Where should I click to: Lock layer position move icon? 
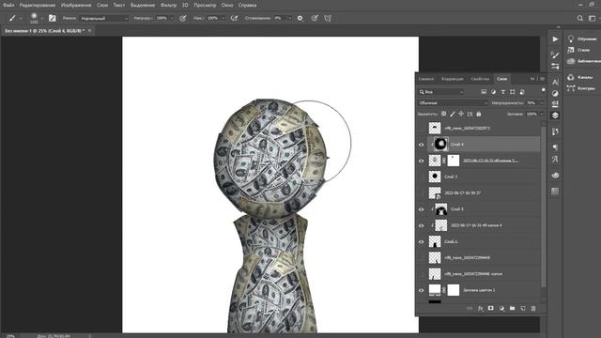pos(461,114)
